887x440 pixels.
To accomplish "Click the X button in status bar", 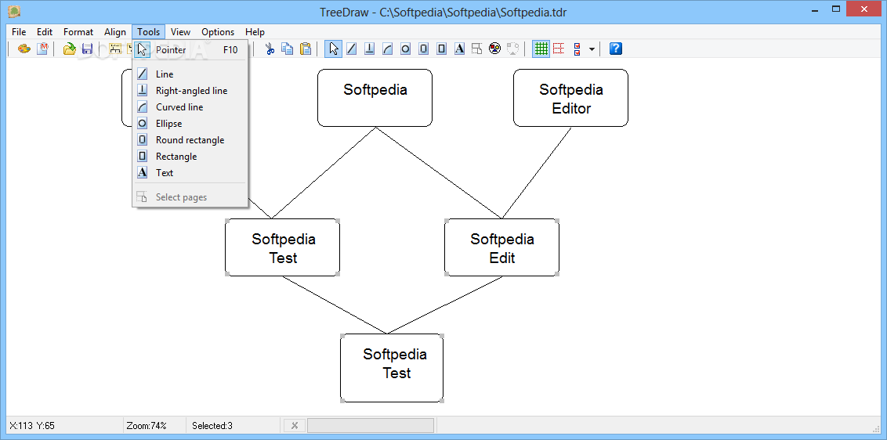I will click(294, 426).
